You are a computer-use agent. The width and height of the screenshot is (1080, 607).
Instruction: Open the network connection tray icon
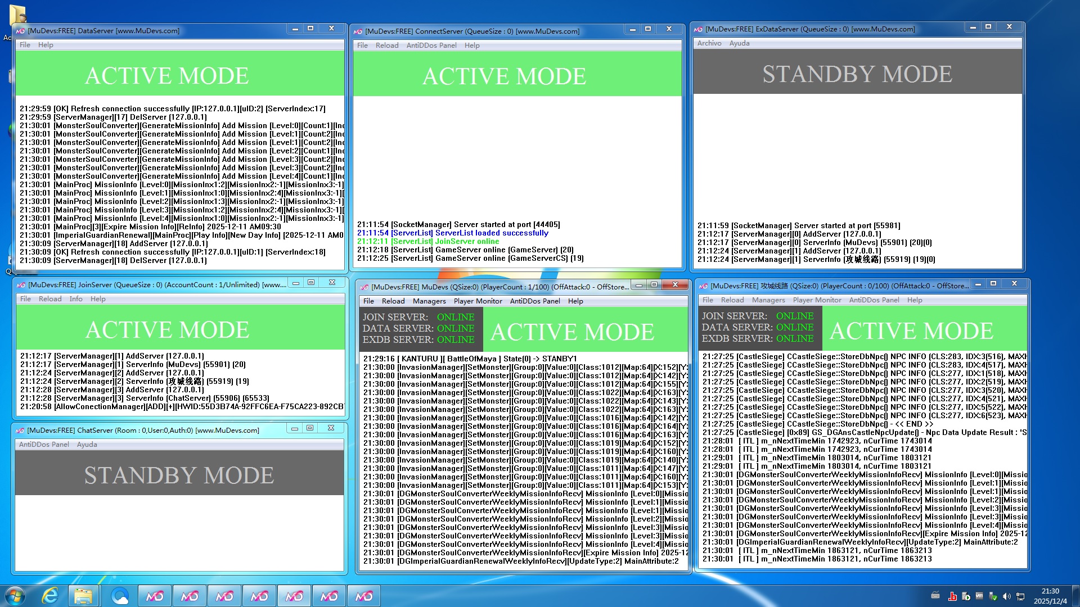pos(1020,596)
